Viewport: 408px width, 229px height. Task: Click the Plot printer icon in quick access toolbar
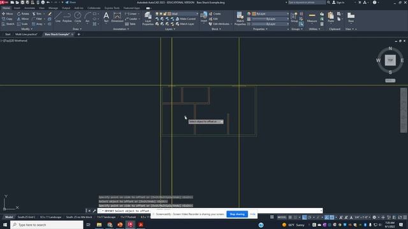click(43, 3)
